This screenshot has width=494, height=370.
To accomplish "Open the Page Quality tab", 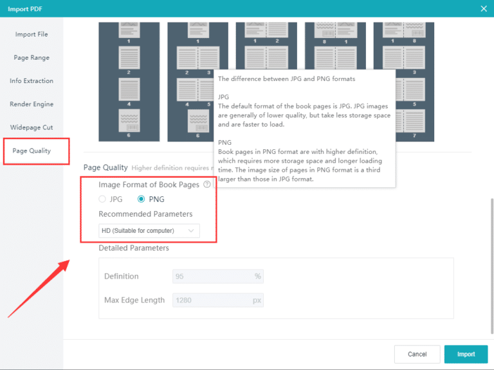I will tap(32, 151).
